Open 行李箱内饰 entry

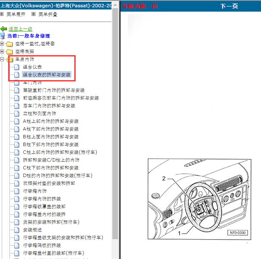pos(35,191)
